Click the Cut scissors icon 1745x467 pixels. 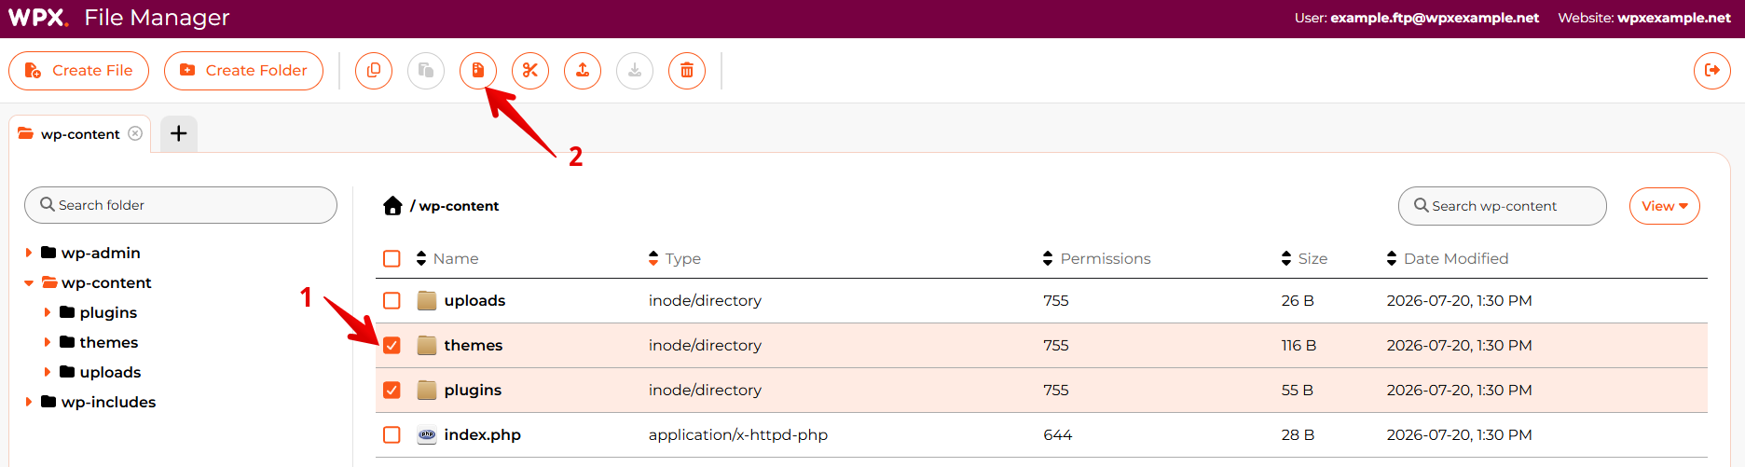tap(530, 70)
